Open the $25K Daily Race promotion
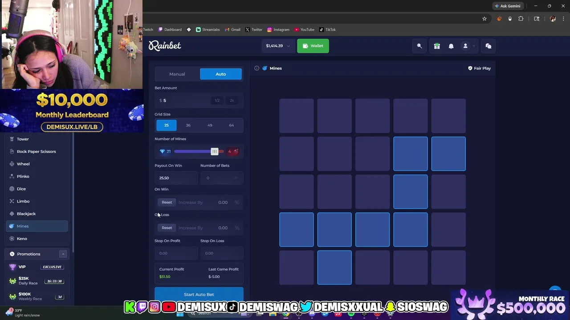Viewport: 570px width, 320px height. [37, 280]
